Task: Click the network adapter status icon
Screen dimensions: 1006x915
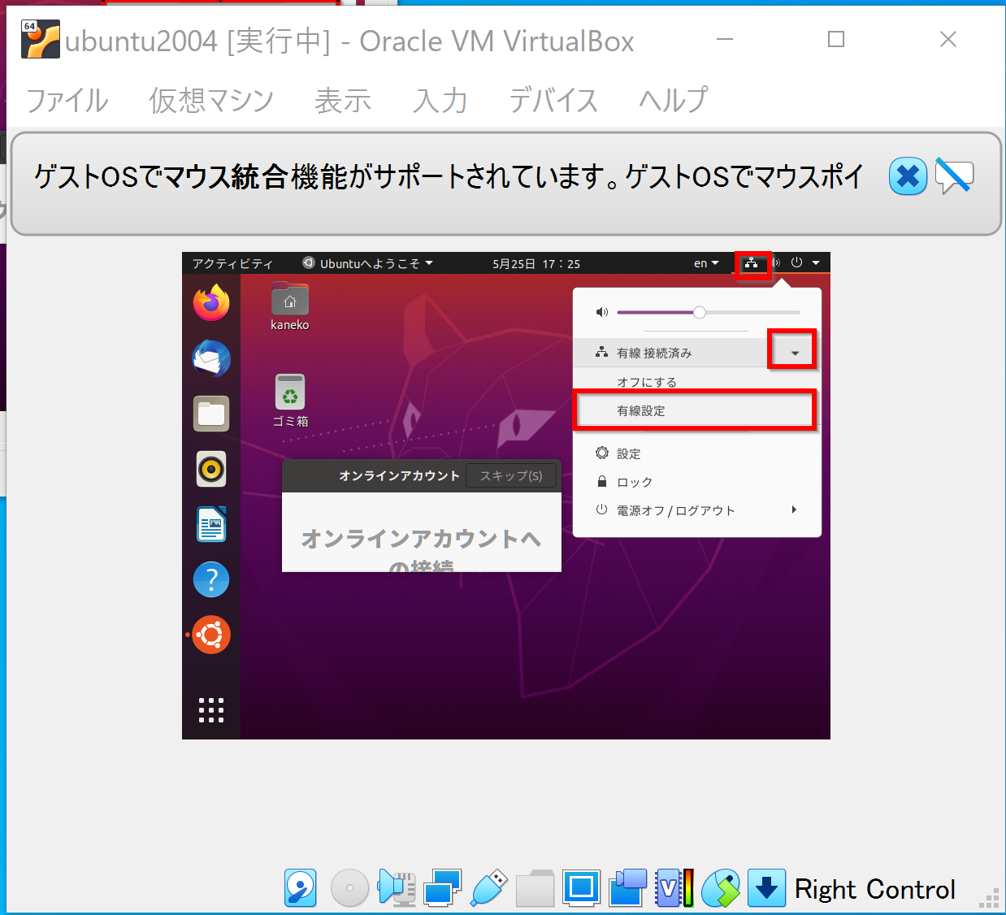Action: tap(443, 888)
